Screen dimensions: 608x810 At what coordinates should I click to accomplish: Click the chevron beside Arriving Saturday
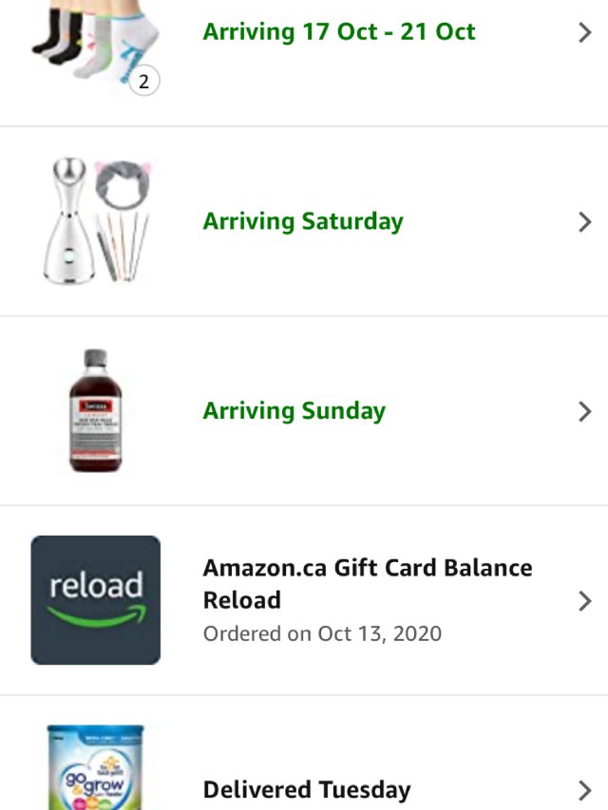584,222
